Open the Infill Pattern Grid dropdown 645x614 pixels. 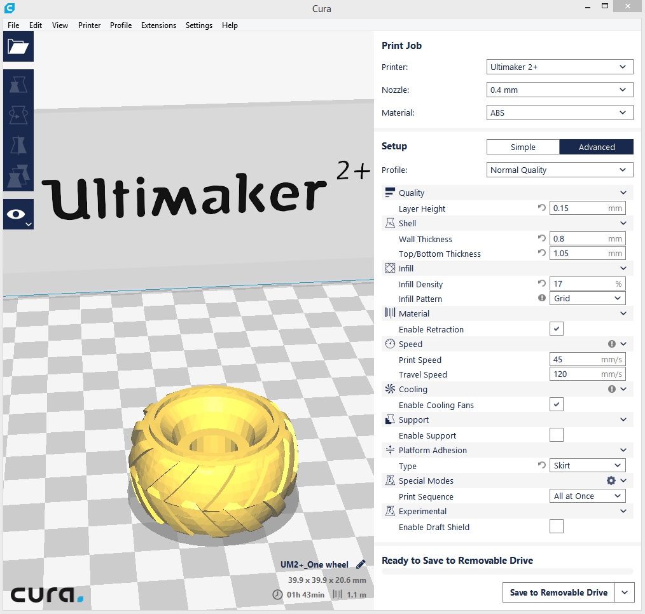[587, 298]
